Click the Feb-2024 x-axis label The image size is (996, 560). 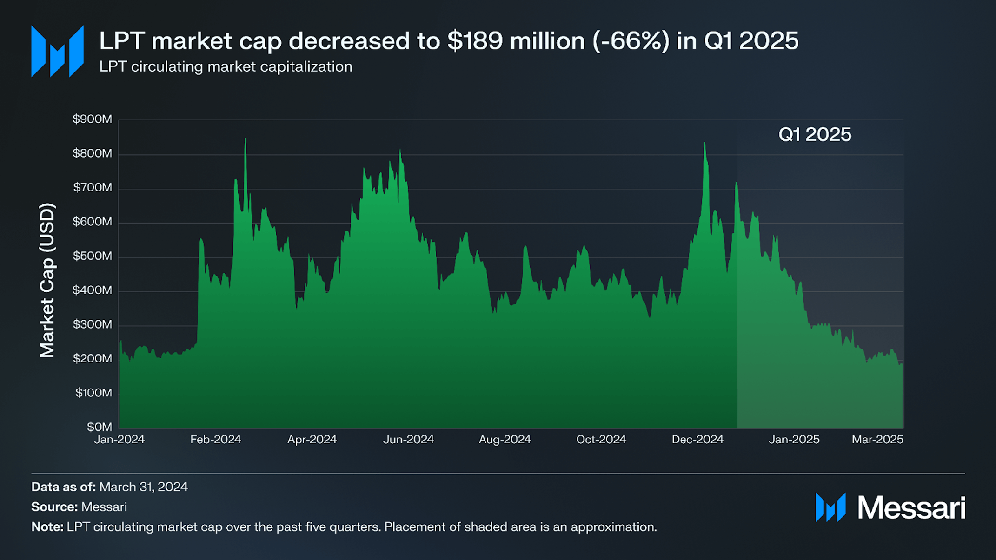coord(216,440)
